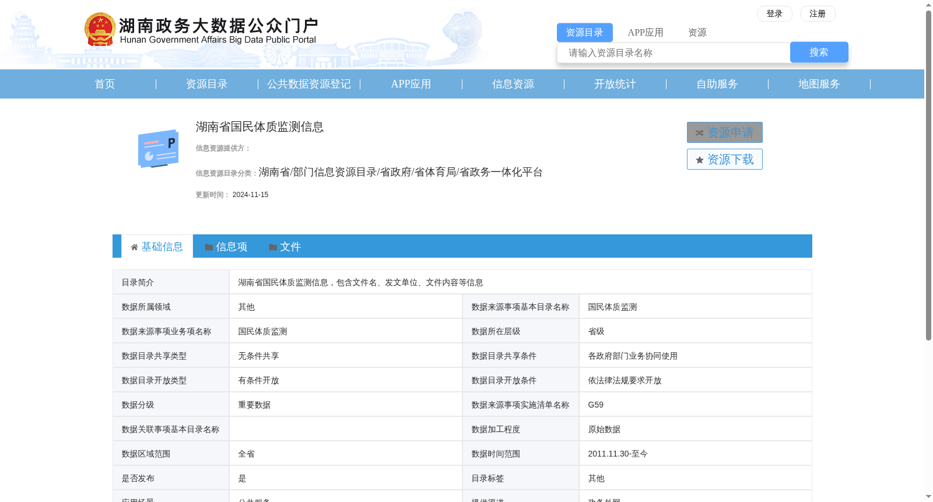Click the G59 value cell

[695, 405]
